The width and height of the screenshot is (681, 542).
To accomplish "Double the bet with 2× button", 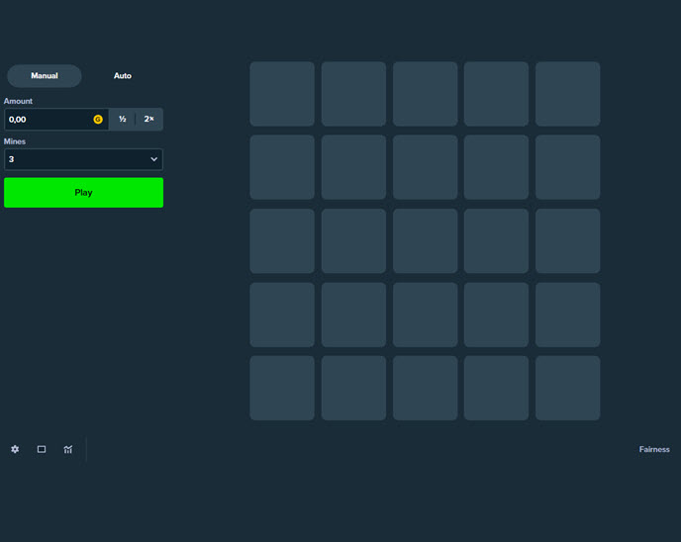I will click(x=149, y=120).
